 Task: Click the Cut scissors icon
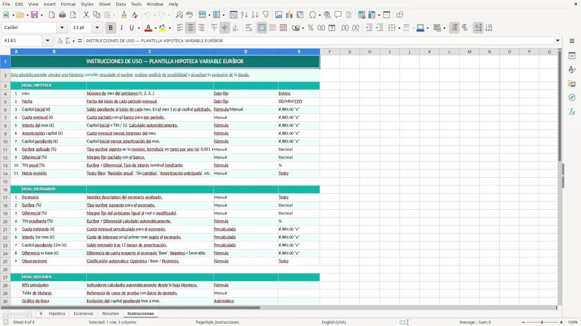(86, 15)
